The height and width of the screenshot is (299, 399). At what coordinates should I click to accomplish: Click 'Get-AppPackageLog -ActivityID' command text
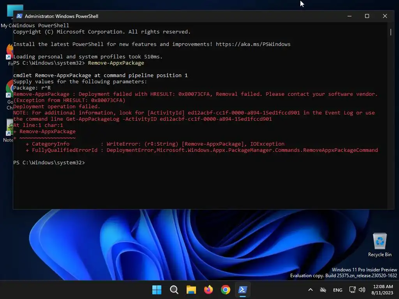point(111,119)
